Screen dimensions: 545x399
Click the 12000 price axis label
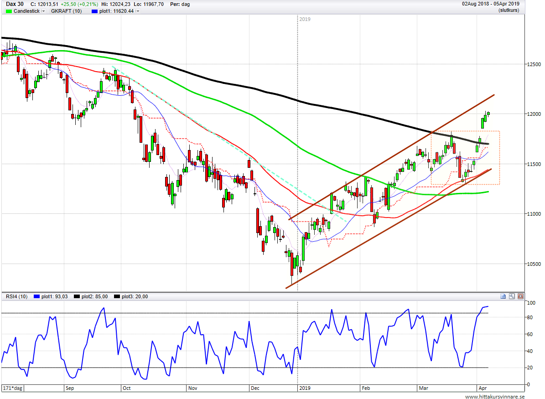coord(534,114)
